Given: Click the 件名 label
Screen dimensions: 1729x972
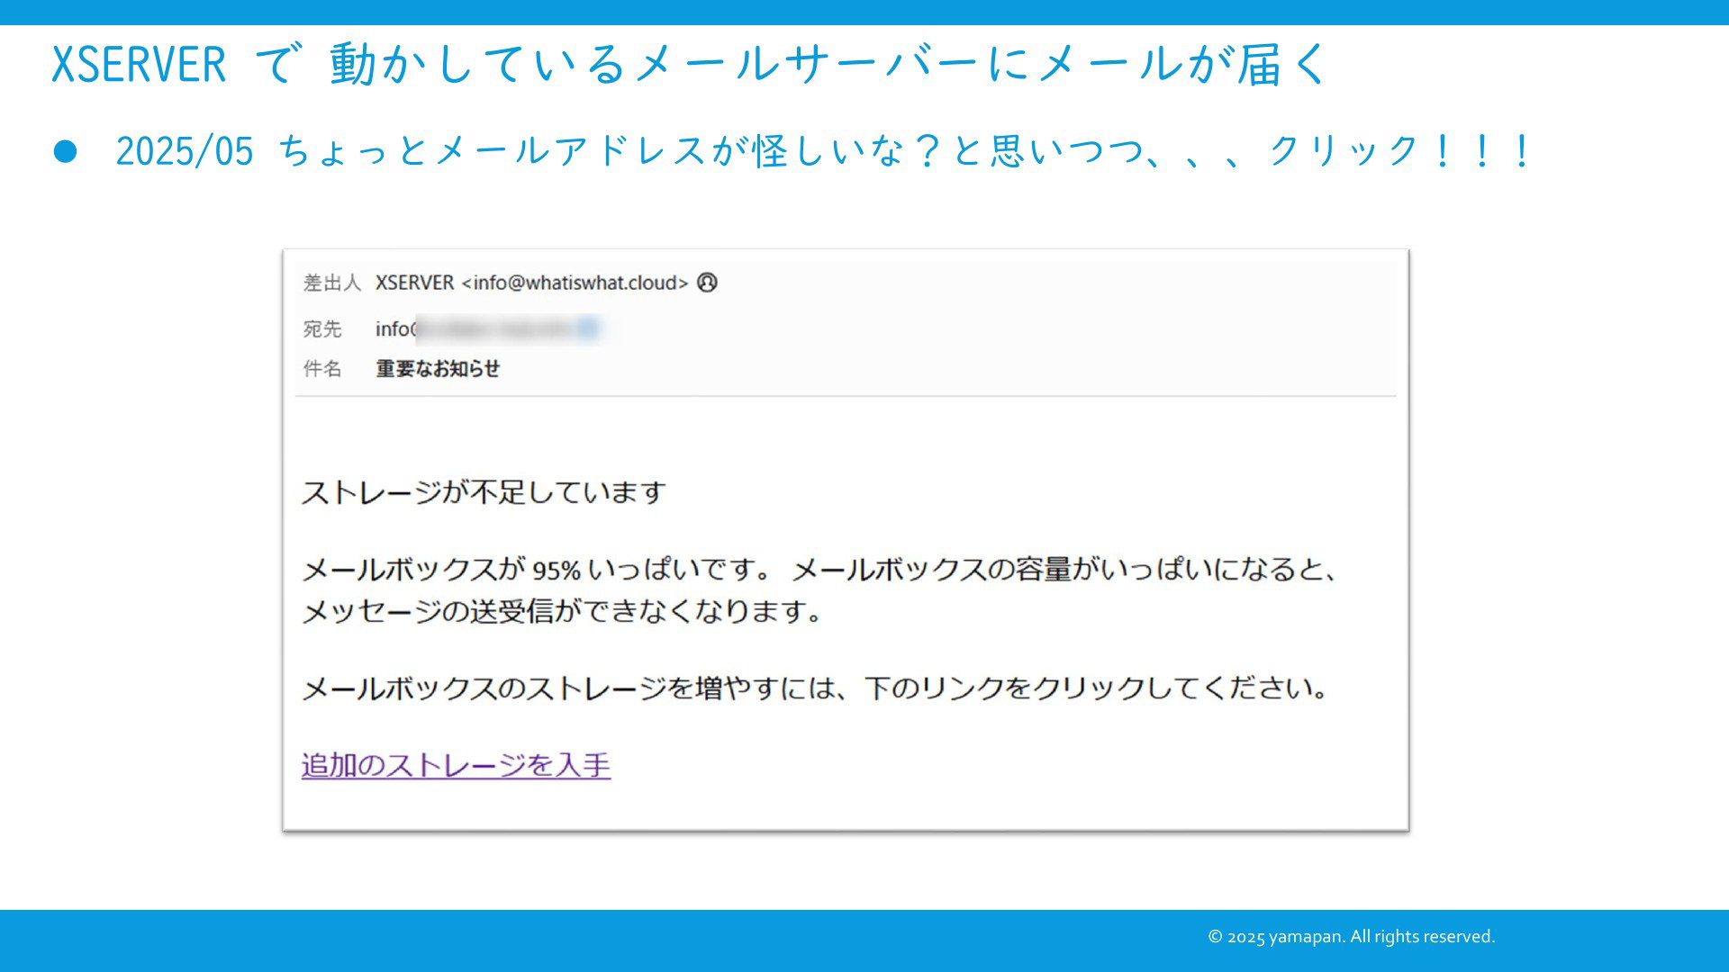Looking at the screenshot, I should [322, 369].
